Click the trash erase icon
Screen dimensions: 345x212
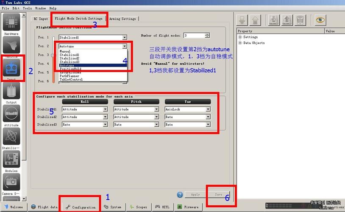tap(300, 20)
